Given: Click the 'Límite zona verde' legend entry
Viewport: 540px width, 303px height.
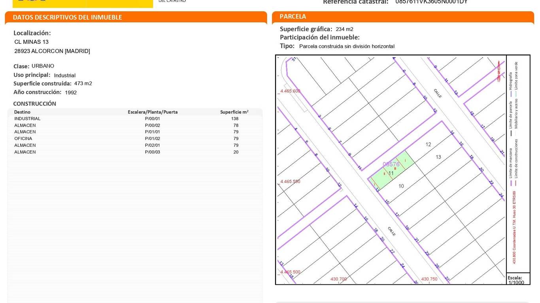Looking at the screenshot, I should 516,79.
